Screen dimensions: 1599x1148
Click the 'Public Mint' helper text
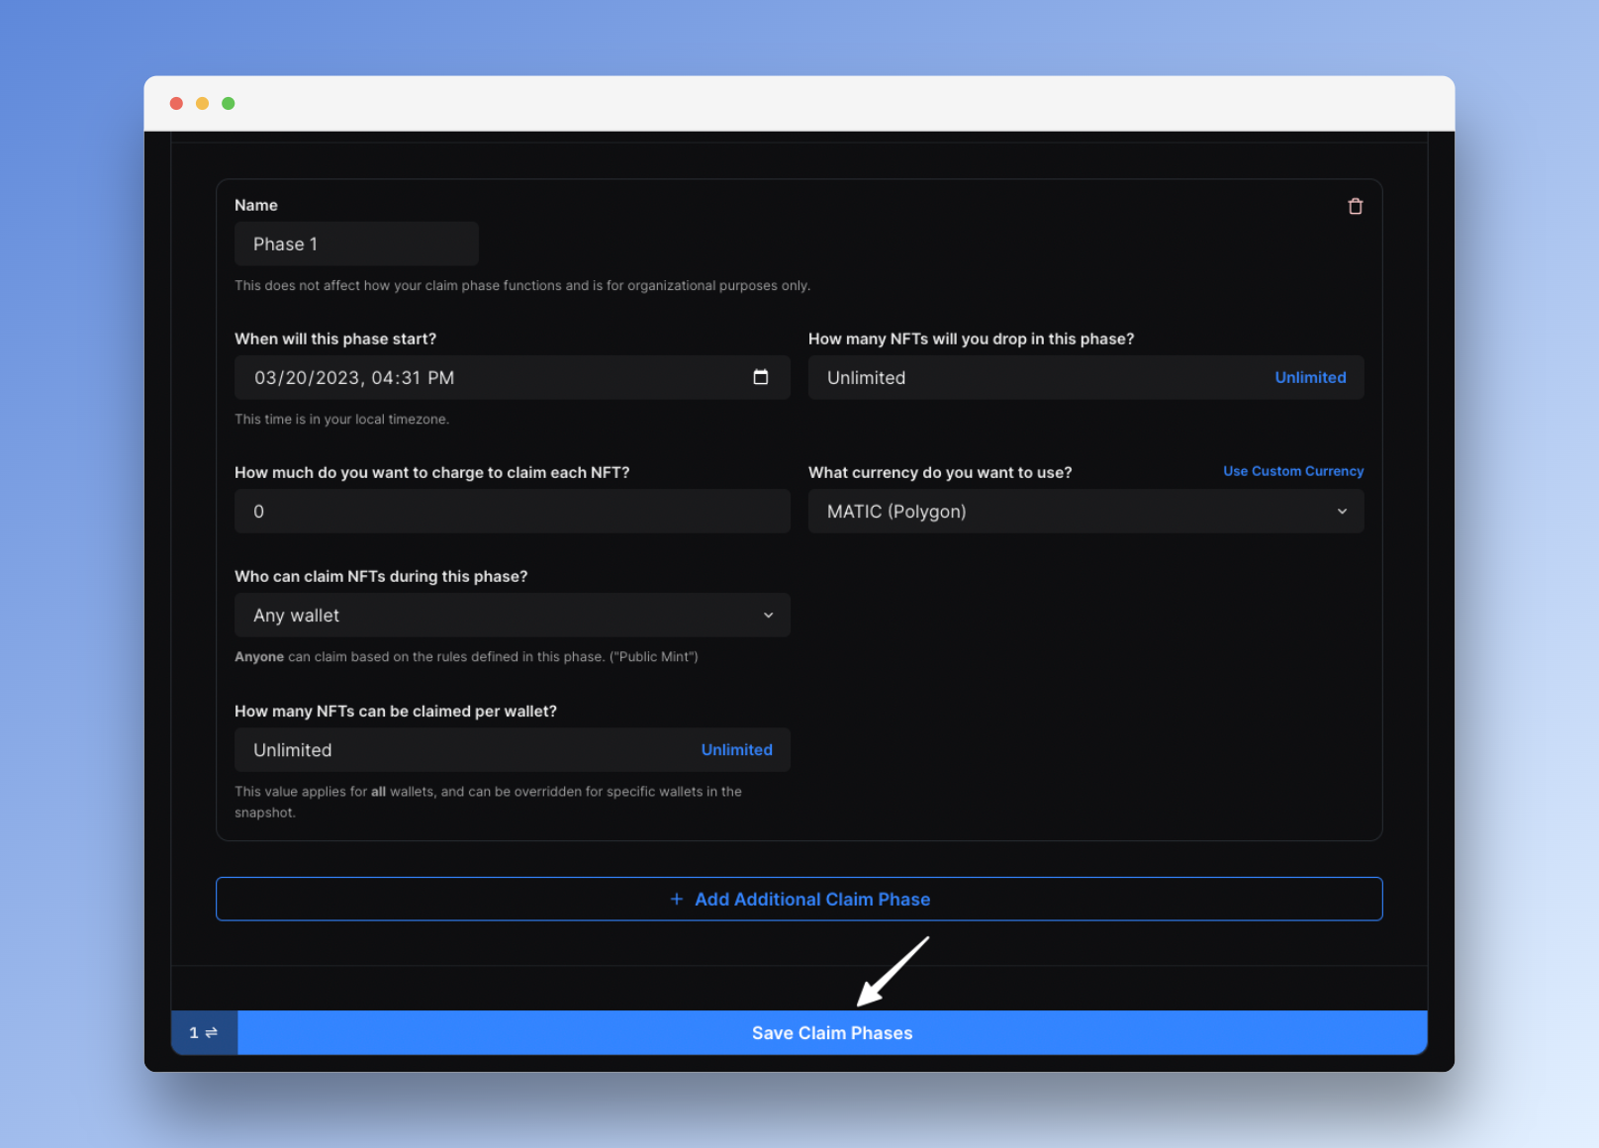pyautogui.click(x=466, y=657)
